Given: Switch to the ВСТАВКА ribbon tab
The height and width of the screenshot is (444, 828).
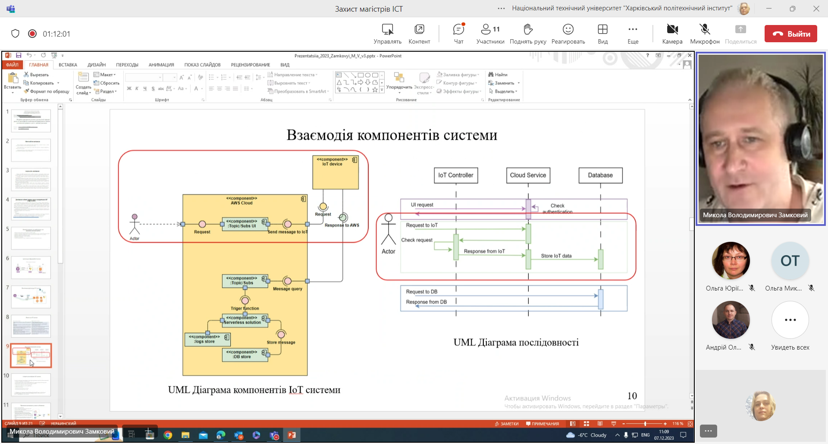Looking at the screenshot, I should 68,65.
